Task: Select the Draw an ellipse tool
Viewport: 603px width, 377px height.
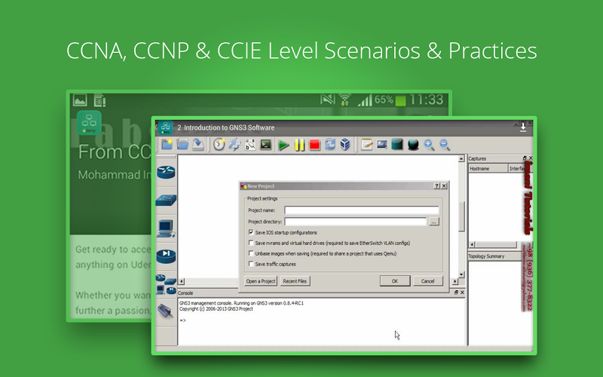Action: [x=413, y=145]
